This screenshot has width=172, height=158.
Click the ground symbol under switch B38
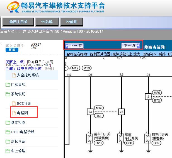coord(121,151)
